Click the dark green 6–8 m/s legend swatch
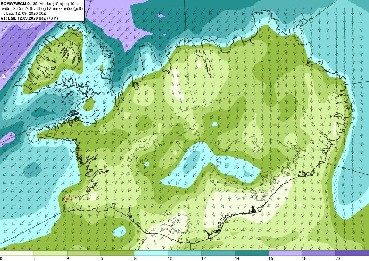369x261 pixels. (x=117, y=253)
